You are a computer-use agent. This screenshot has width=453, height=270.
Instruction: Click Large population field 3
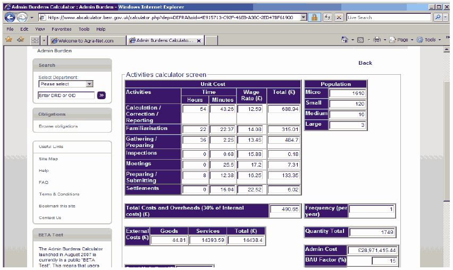[348, 125]
